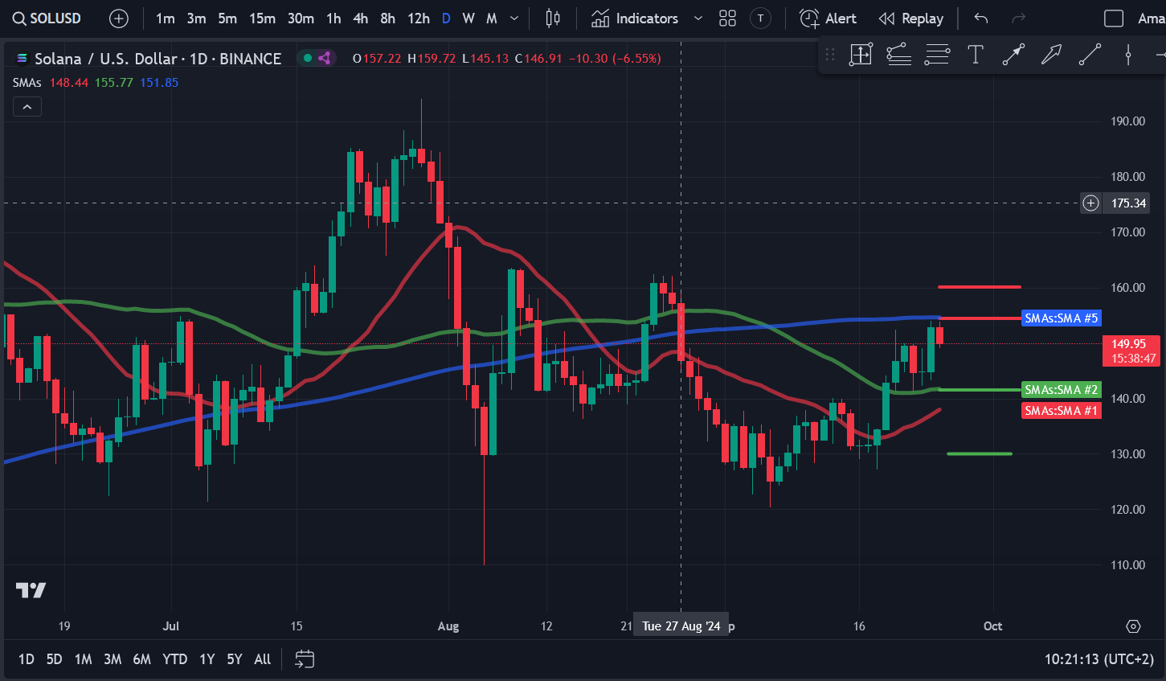Start bar Replay mode
Screen dimensions: 1166x681
(911, 18)
